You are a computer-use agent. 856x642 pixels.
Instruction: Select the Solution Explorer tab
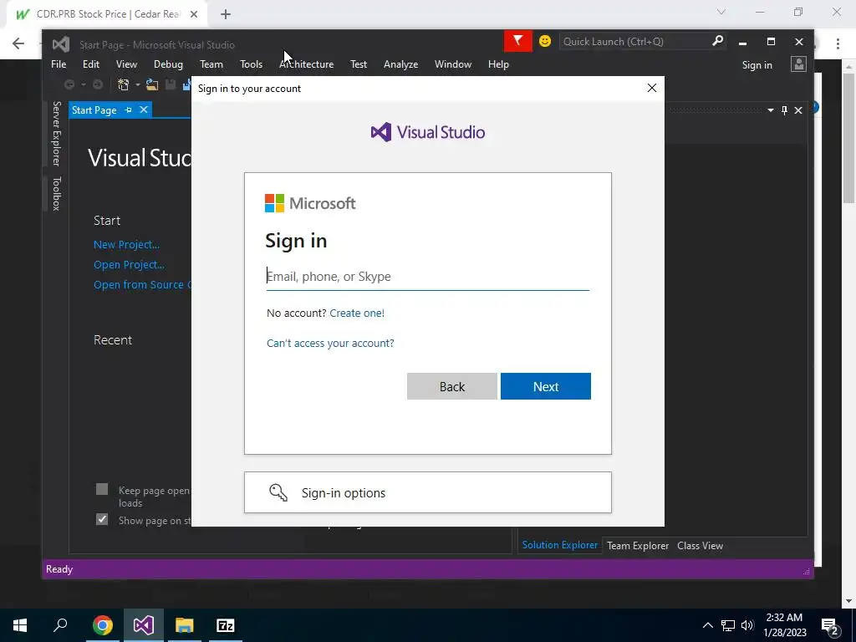[559, 545]
